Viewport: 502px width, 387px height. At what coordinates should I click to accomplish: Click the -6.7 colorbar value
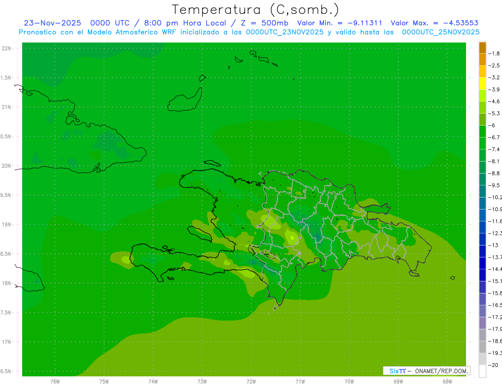point(495,137)
